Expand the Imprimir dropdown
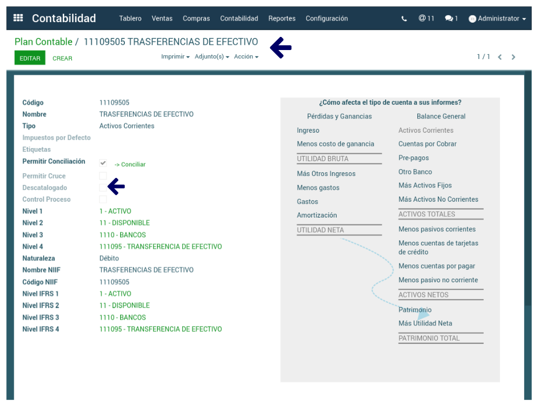 pyautogui.click(x=175, y=57)
